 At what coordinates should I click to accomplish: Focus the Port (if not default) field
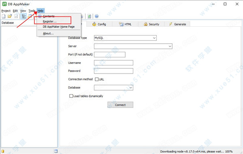coord(110,55)
